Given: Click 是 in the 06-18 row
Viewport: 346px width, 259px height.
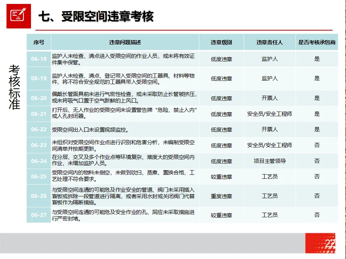Looking at the screenshot, I should [317, 59].
